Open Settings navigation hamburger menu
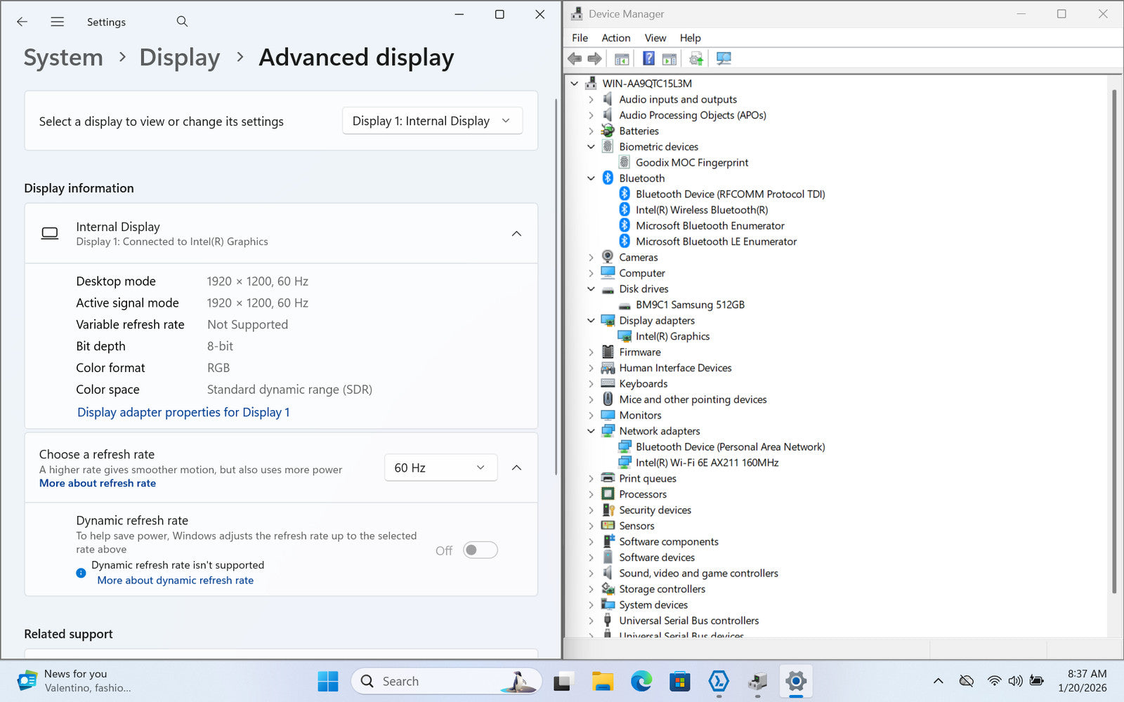Viewport: 1124px width, 702px height. point(58,22)
